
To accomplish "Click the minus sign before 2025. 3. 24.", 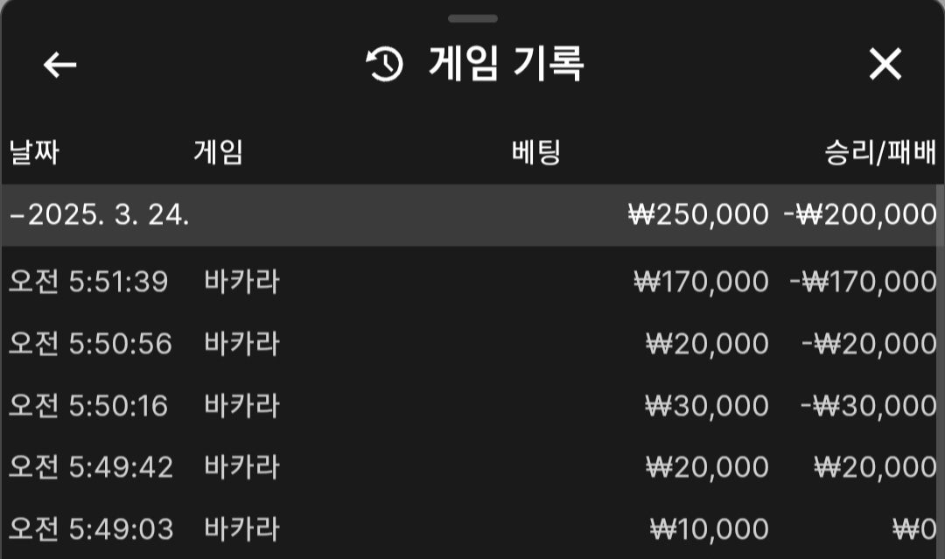I will (17, 216).
